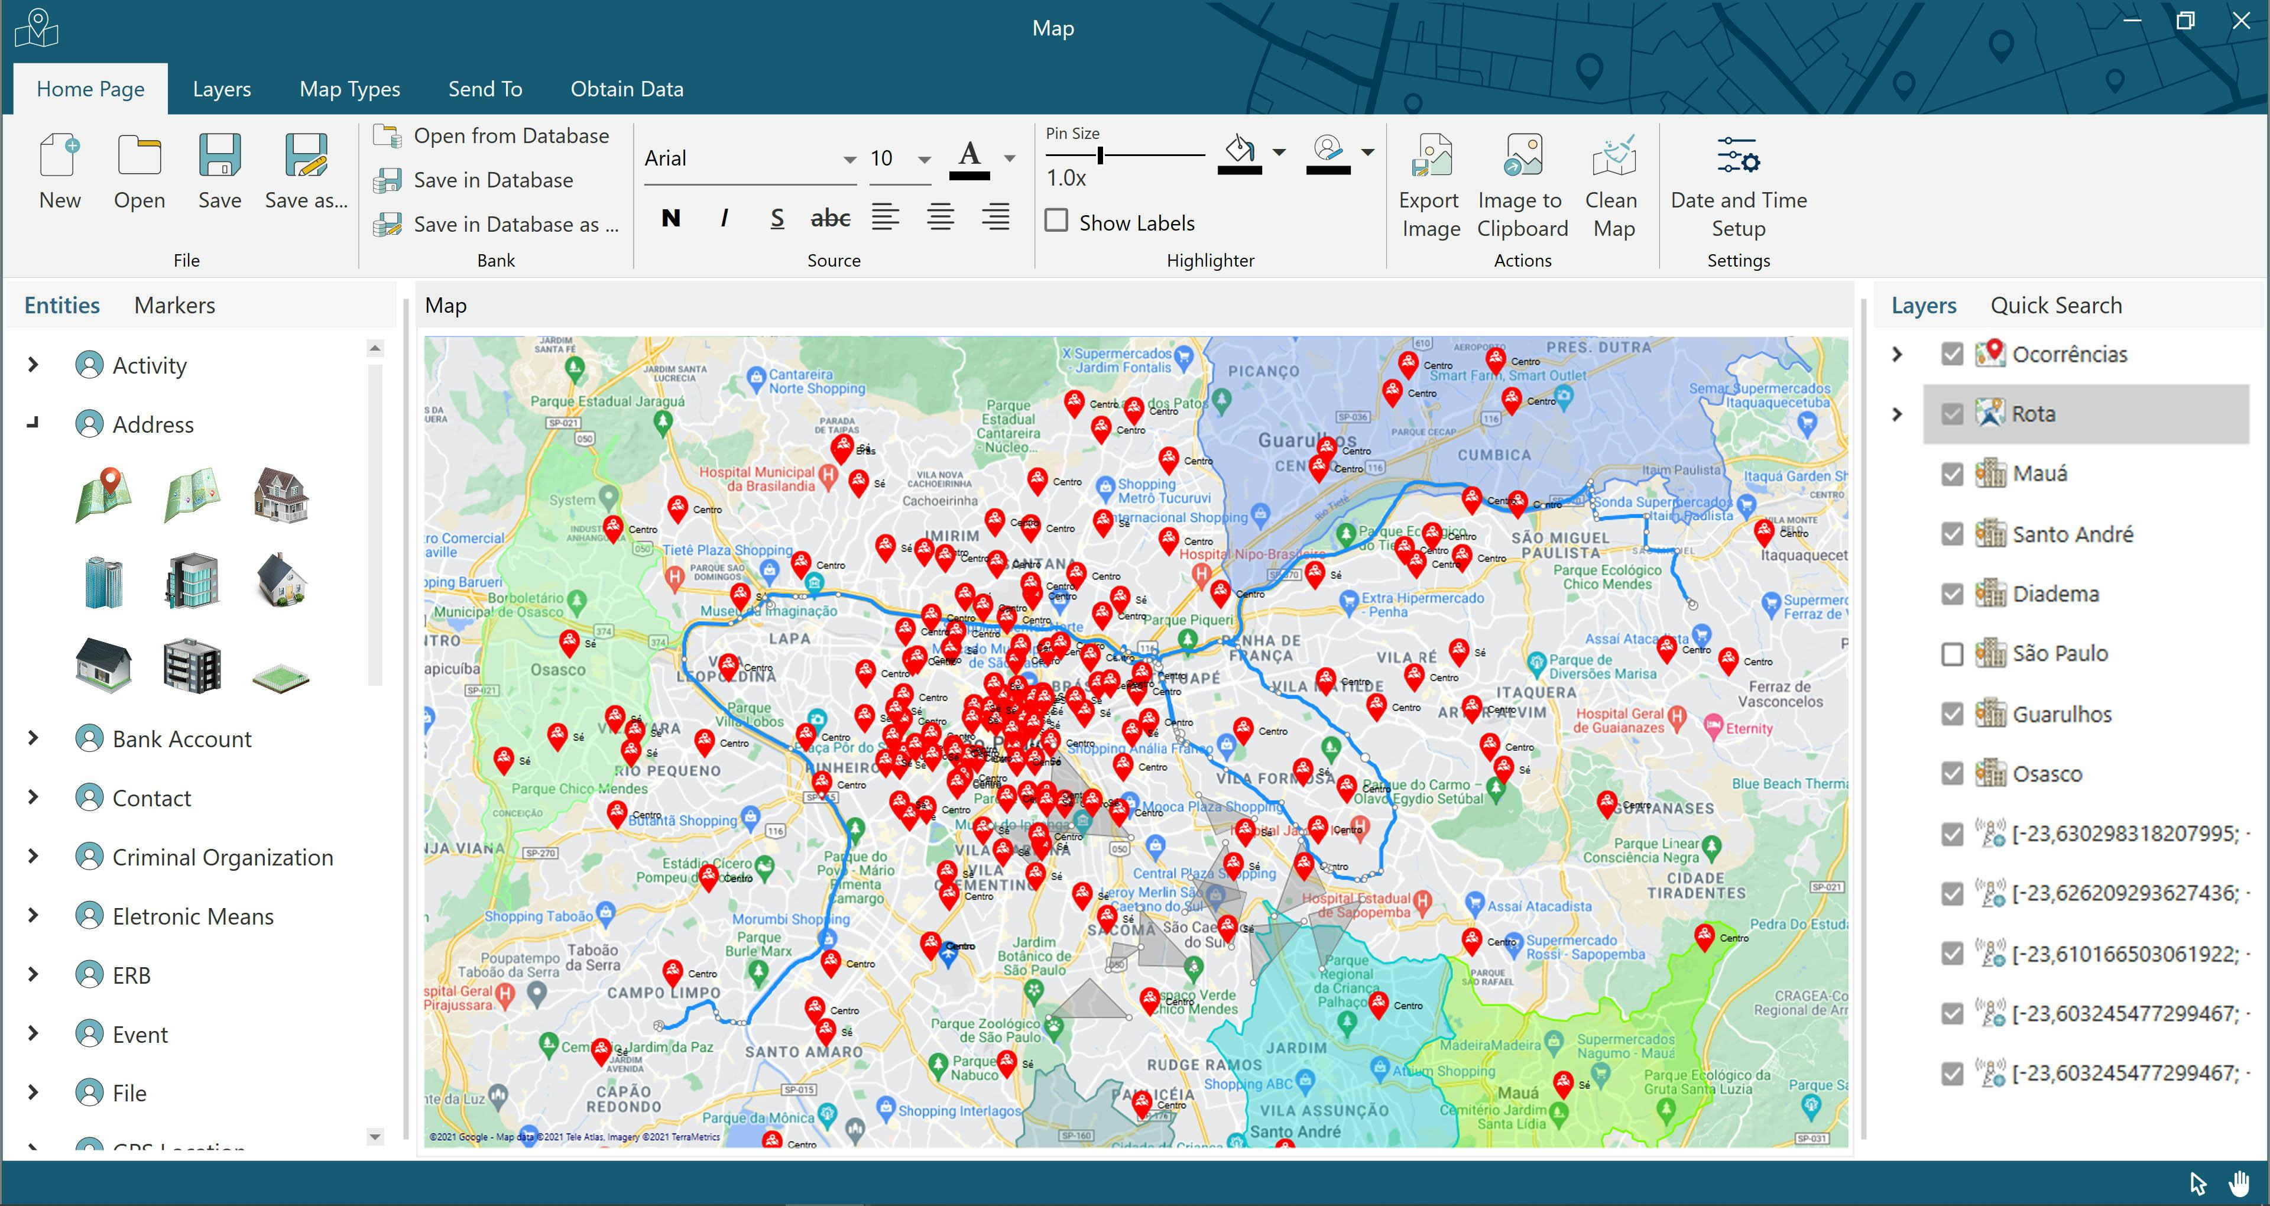2270x1206 pixels.
Task: Apply bold formatting to source text
Action: click(x=672, y=218)
